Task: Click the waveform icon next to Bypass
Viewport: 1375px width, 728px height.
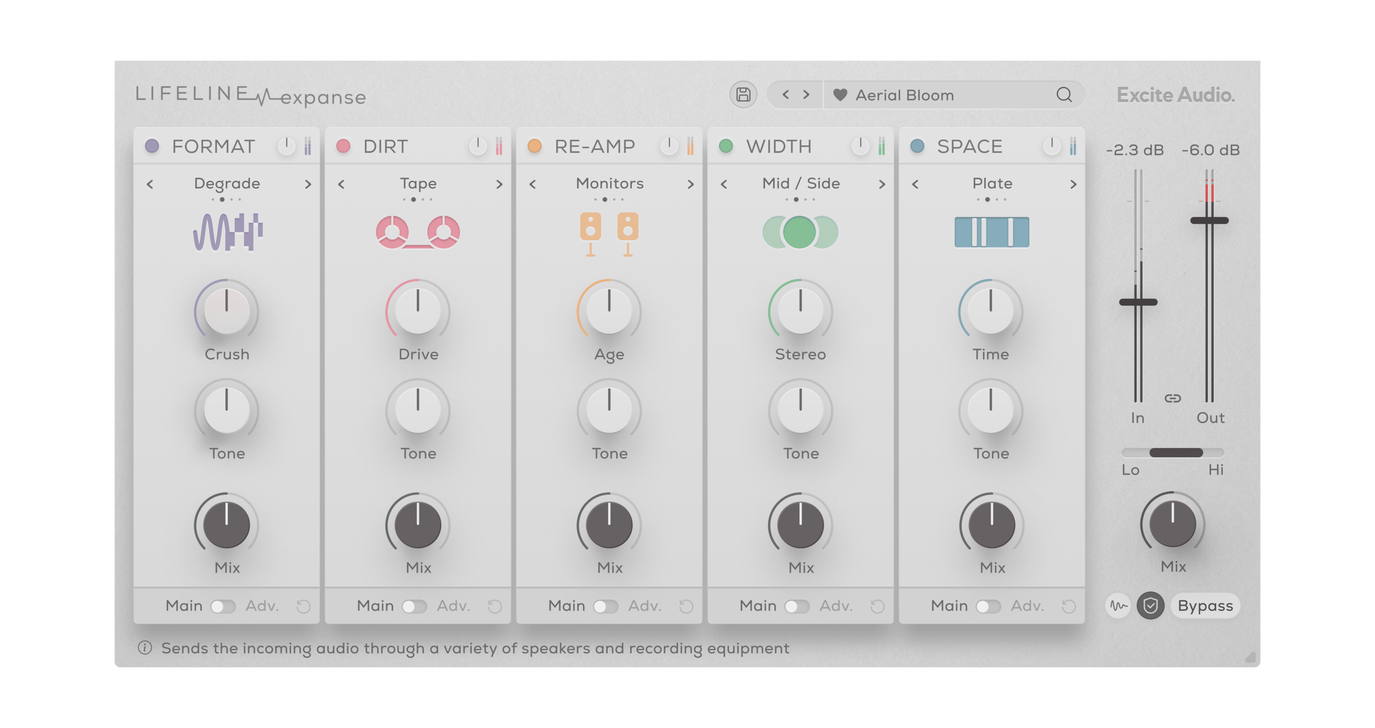Action: [x=1118, y=606]
